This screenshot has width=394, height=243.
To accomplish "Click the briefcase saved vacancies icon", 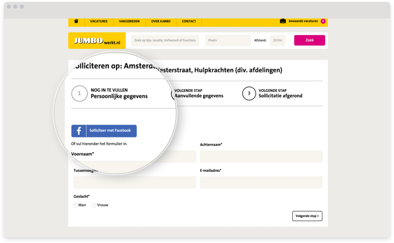I will coord(283,21).
